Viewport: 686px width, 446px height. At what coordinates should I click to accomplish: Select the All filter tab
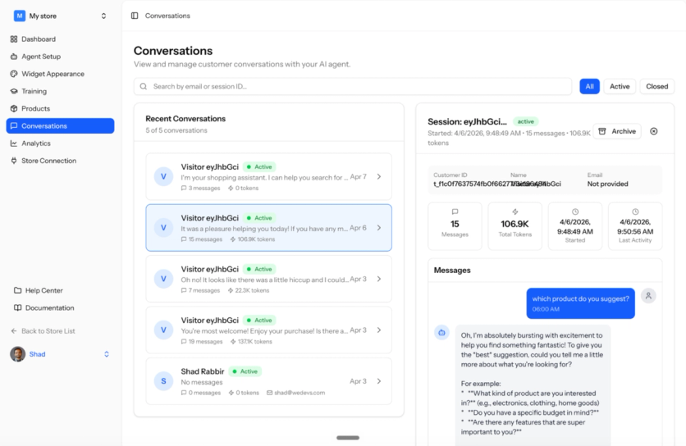pos(589,87)
